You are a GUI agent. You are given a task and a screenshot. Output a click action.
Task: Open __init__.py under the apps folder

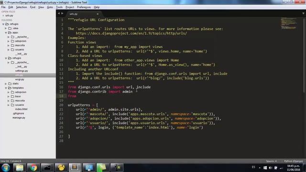tap(21, 54)
